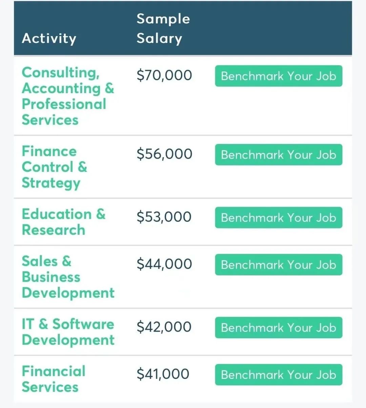Select the Sales & Business Development activity
Image resolution: width=366 pixels, height=408 pixels.
point(68,277)
